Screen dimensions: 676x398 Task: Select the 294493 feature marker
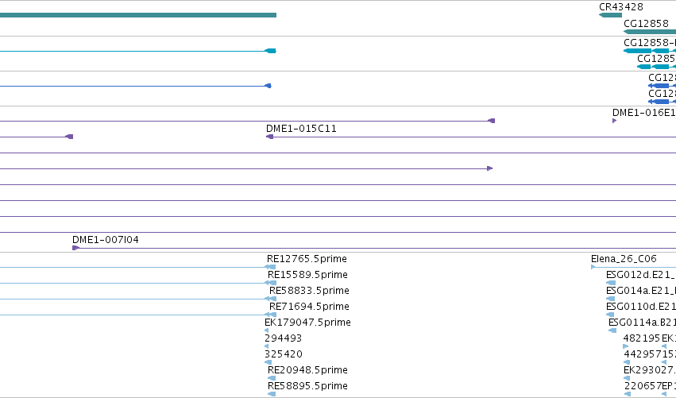(x=266, y=346)
